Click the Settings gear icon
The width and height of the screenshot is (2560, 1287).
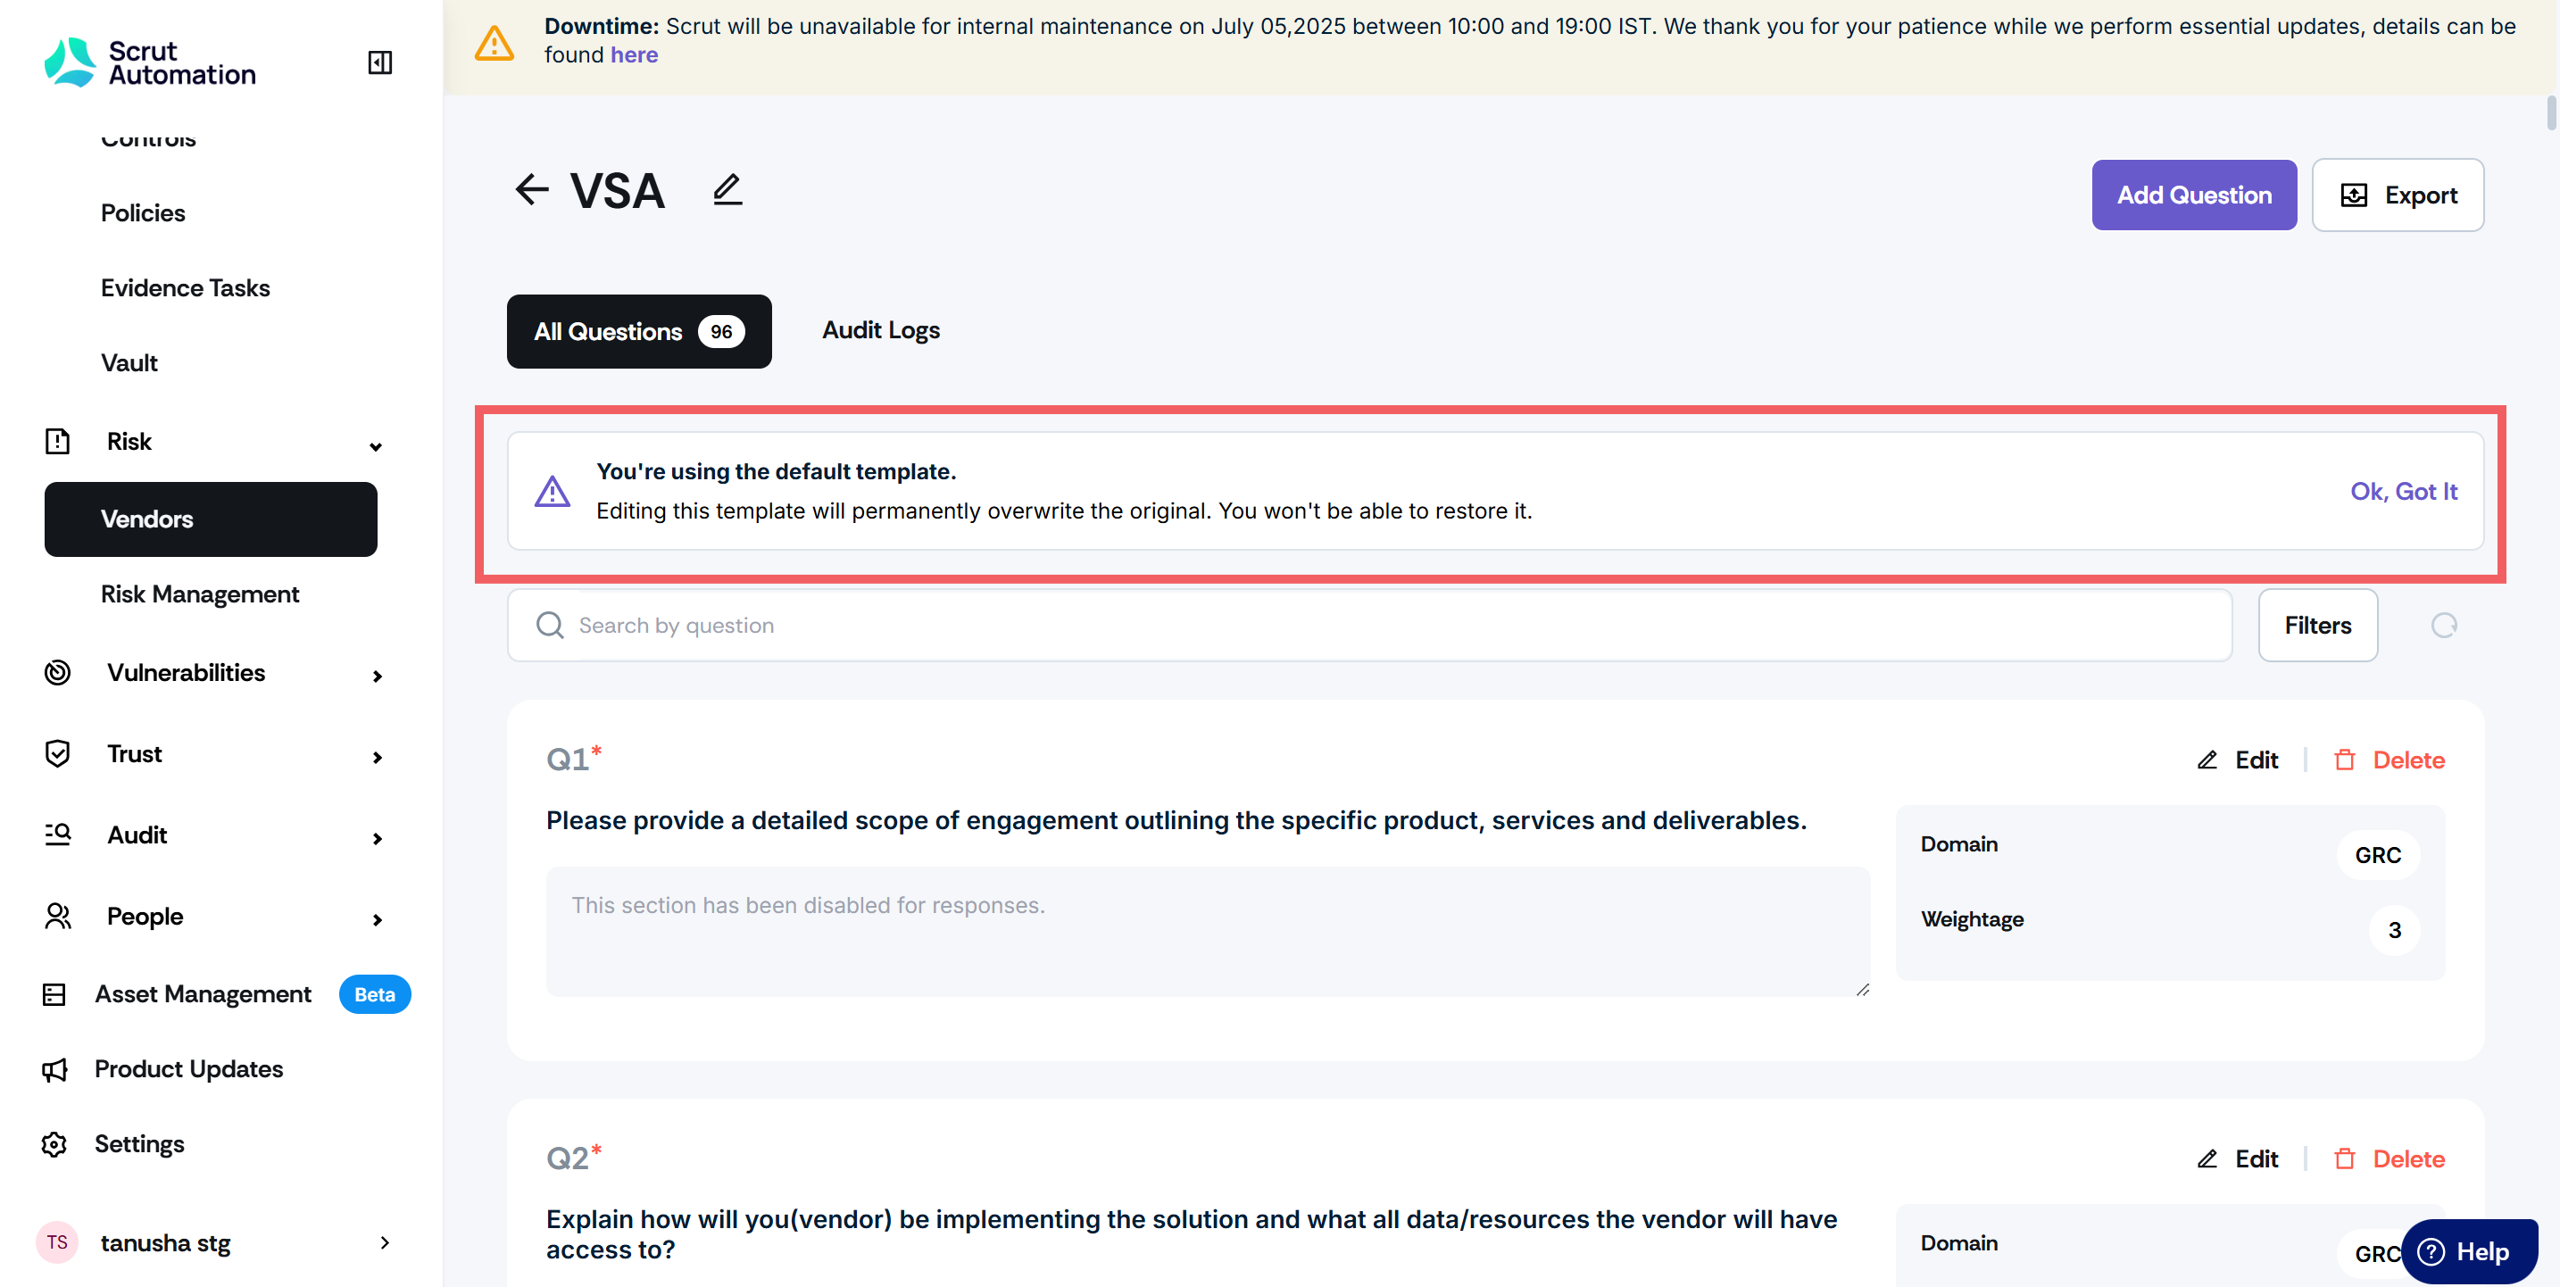54,1145
